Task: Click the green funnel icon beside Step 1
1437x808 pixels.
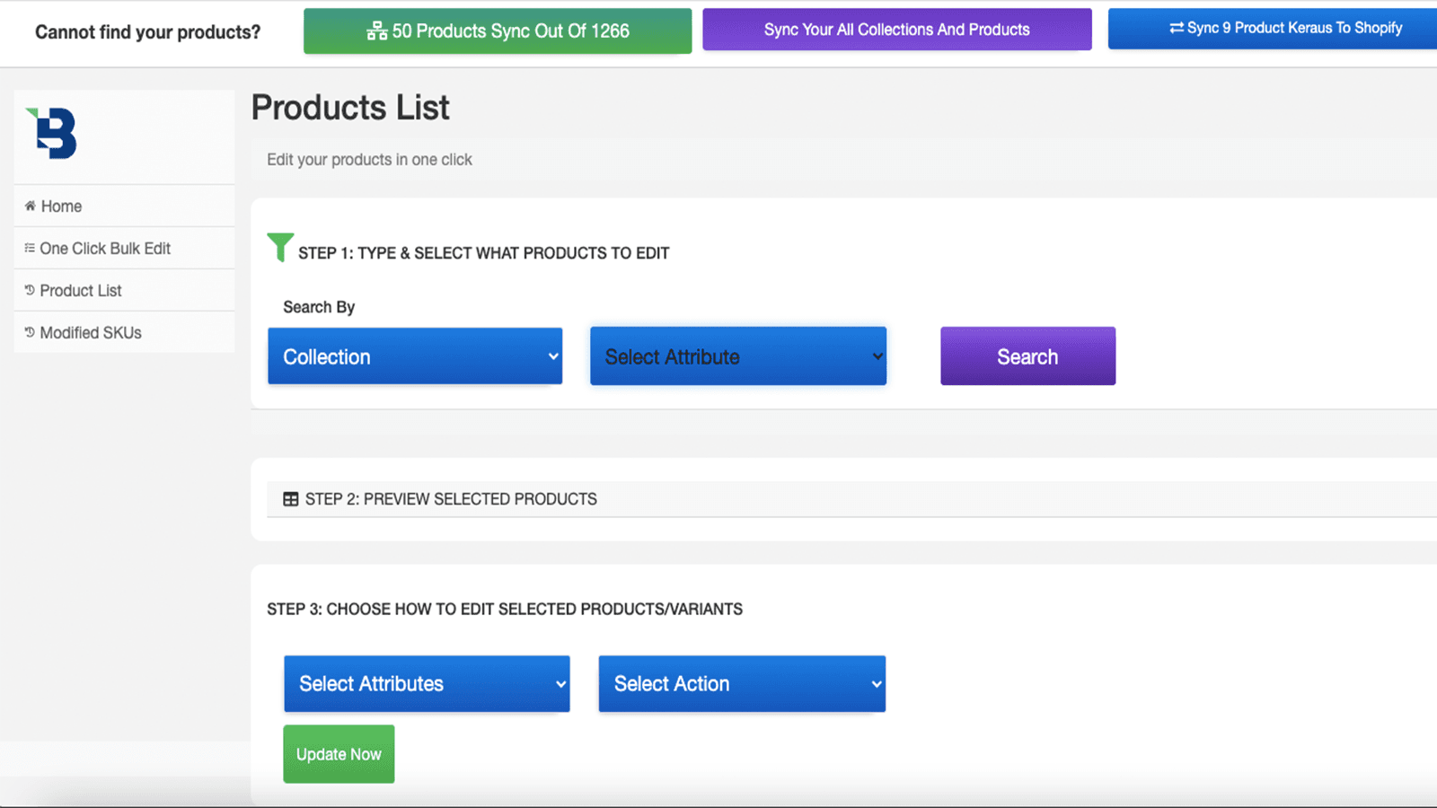Action: tap(279, 246)
